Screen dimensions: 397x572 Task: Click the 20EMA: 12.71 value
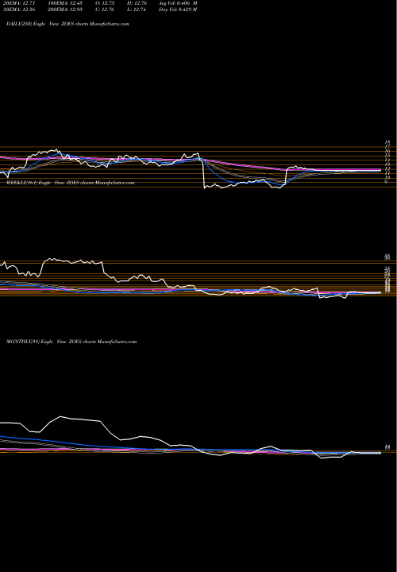click(20, 3)
